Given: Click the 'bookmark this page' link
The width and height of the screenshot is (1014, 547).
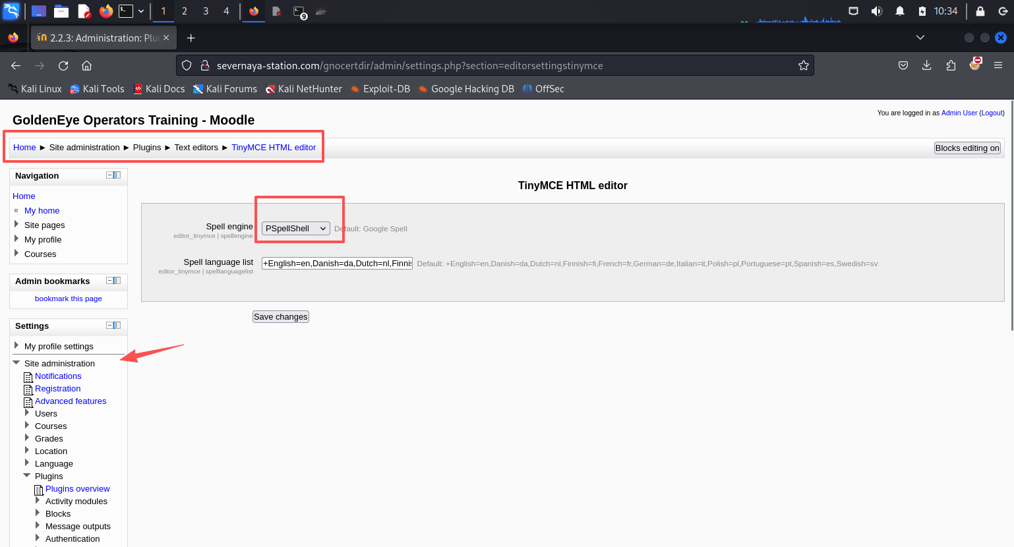Looking at the screenshot, I should [69, 299].
